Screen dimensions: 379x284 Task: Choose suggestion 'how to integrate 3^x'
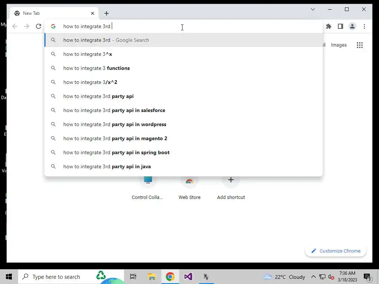click(x=184, y=54)
